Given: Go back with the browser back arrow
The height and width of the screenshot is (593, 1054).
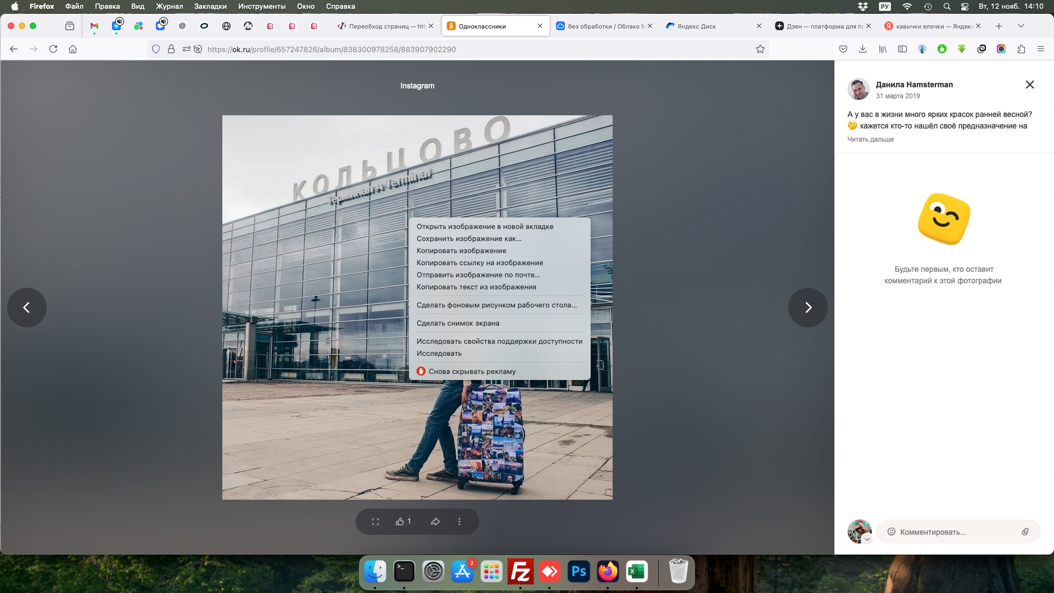Looking at the screenshot, I should [14, 49].
